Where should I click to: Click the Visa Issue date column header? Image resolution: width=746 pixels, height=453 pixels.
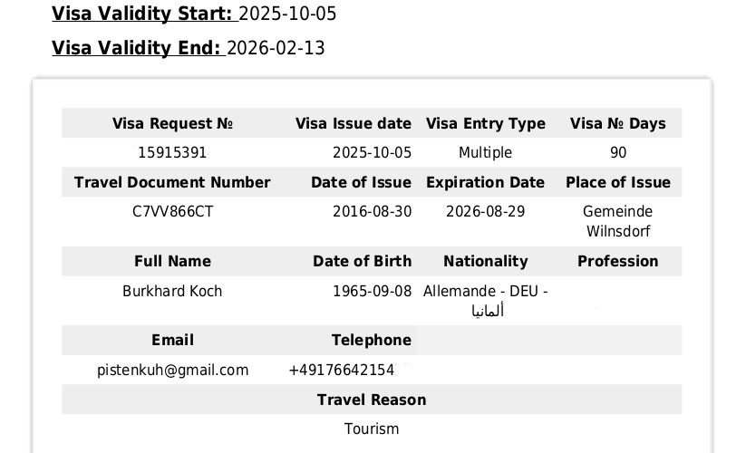click(354, 123)
